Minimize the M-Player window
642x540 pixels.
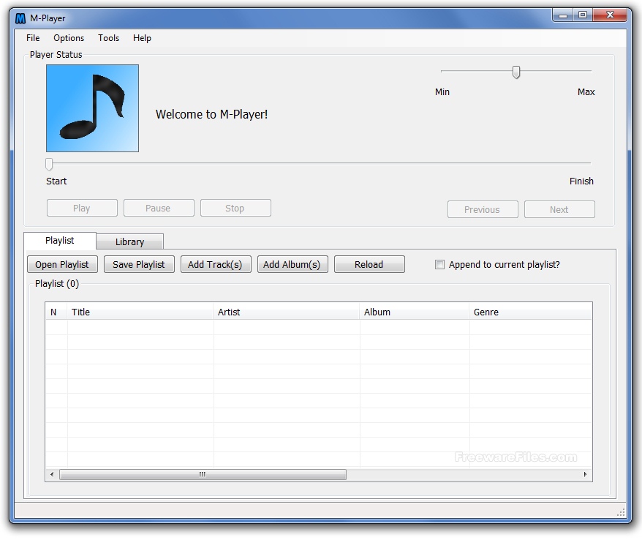563,15
